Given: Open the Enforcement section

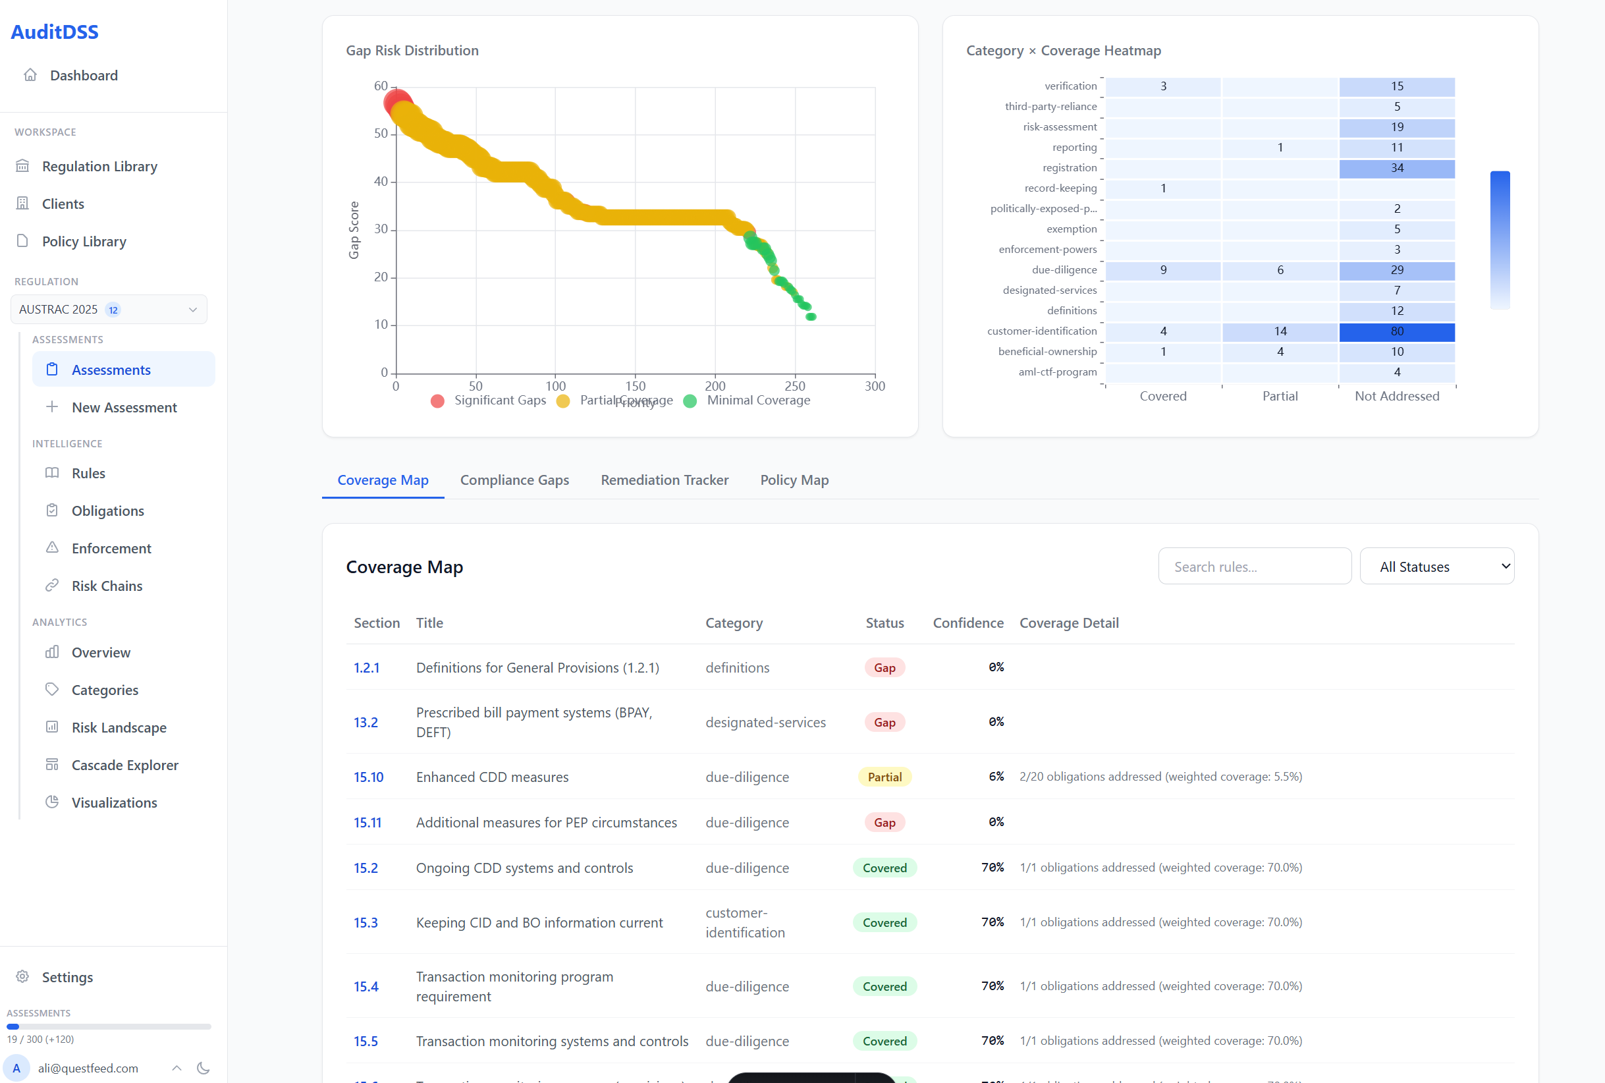Looking at the screenshot, I should (x=111, y=547).
